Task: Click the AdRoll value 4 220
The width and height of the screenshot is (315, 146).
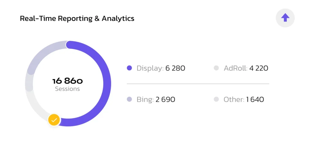Action: [259, 68]
